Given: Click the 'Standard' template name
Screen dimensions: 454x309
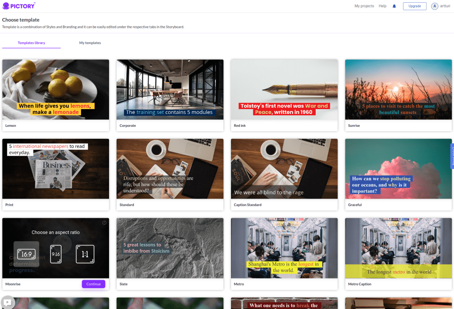Looking at the screenshot, I should pos(127,205).
